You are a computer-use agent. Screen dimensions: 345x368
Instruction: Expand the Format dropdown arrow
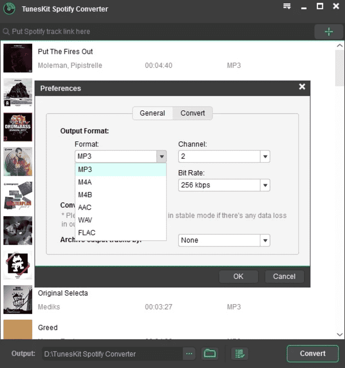coord(162,156)
